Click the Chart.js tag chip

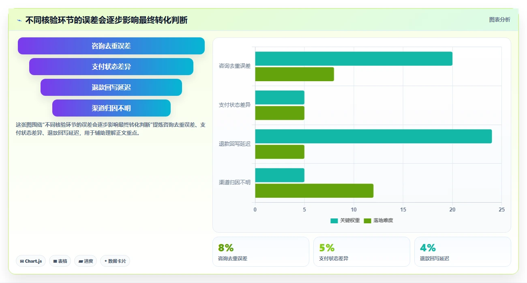[x=31, y=261]
